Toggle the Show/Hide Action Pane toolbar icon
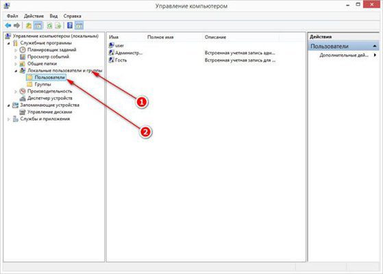This screenshot has height=274, width=383. pos(79,25)
